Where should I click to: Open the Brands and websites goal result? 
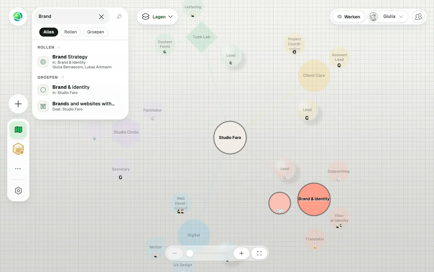80,106
